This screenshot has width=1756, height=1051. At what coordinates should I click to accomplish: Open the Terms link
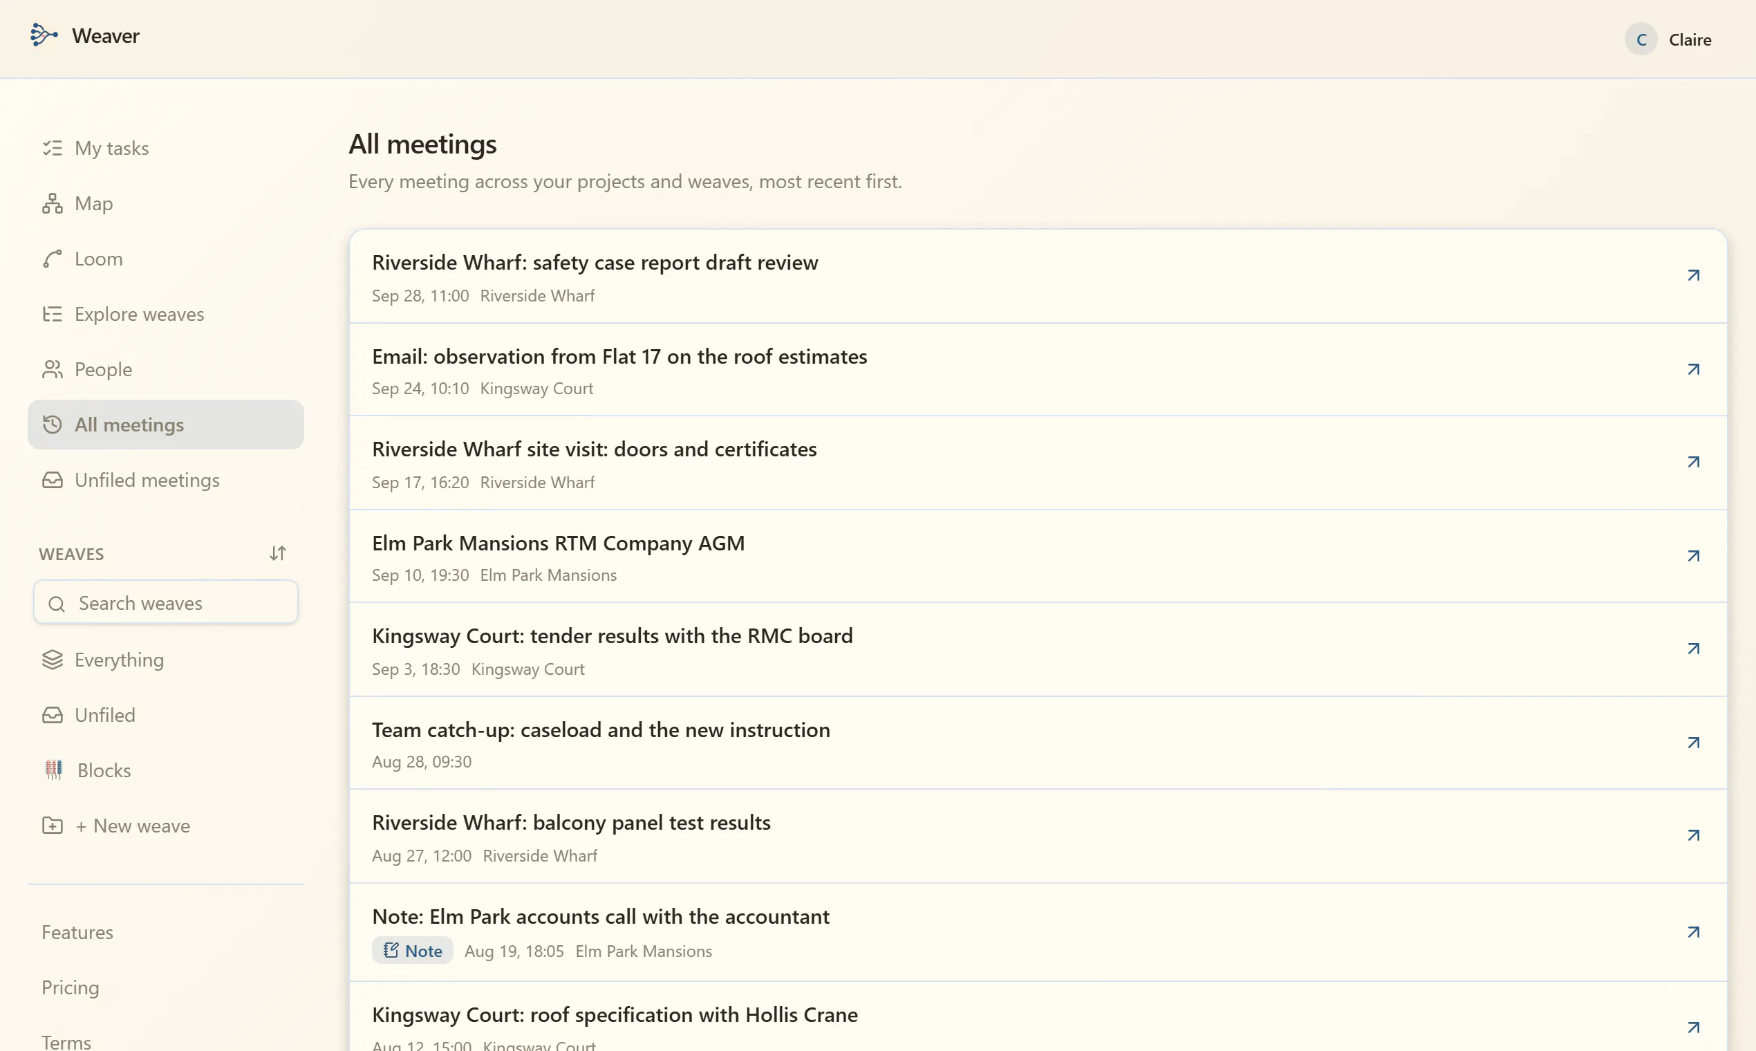tap(66, 1042)
